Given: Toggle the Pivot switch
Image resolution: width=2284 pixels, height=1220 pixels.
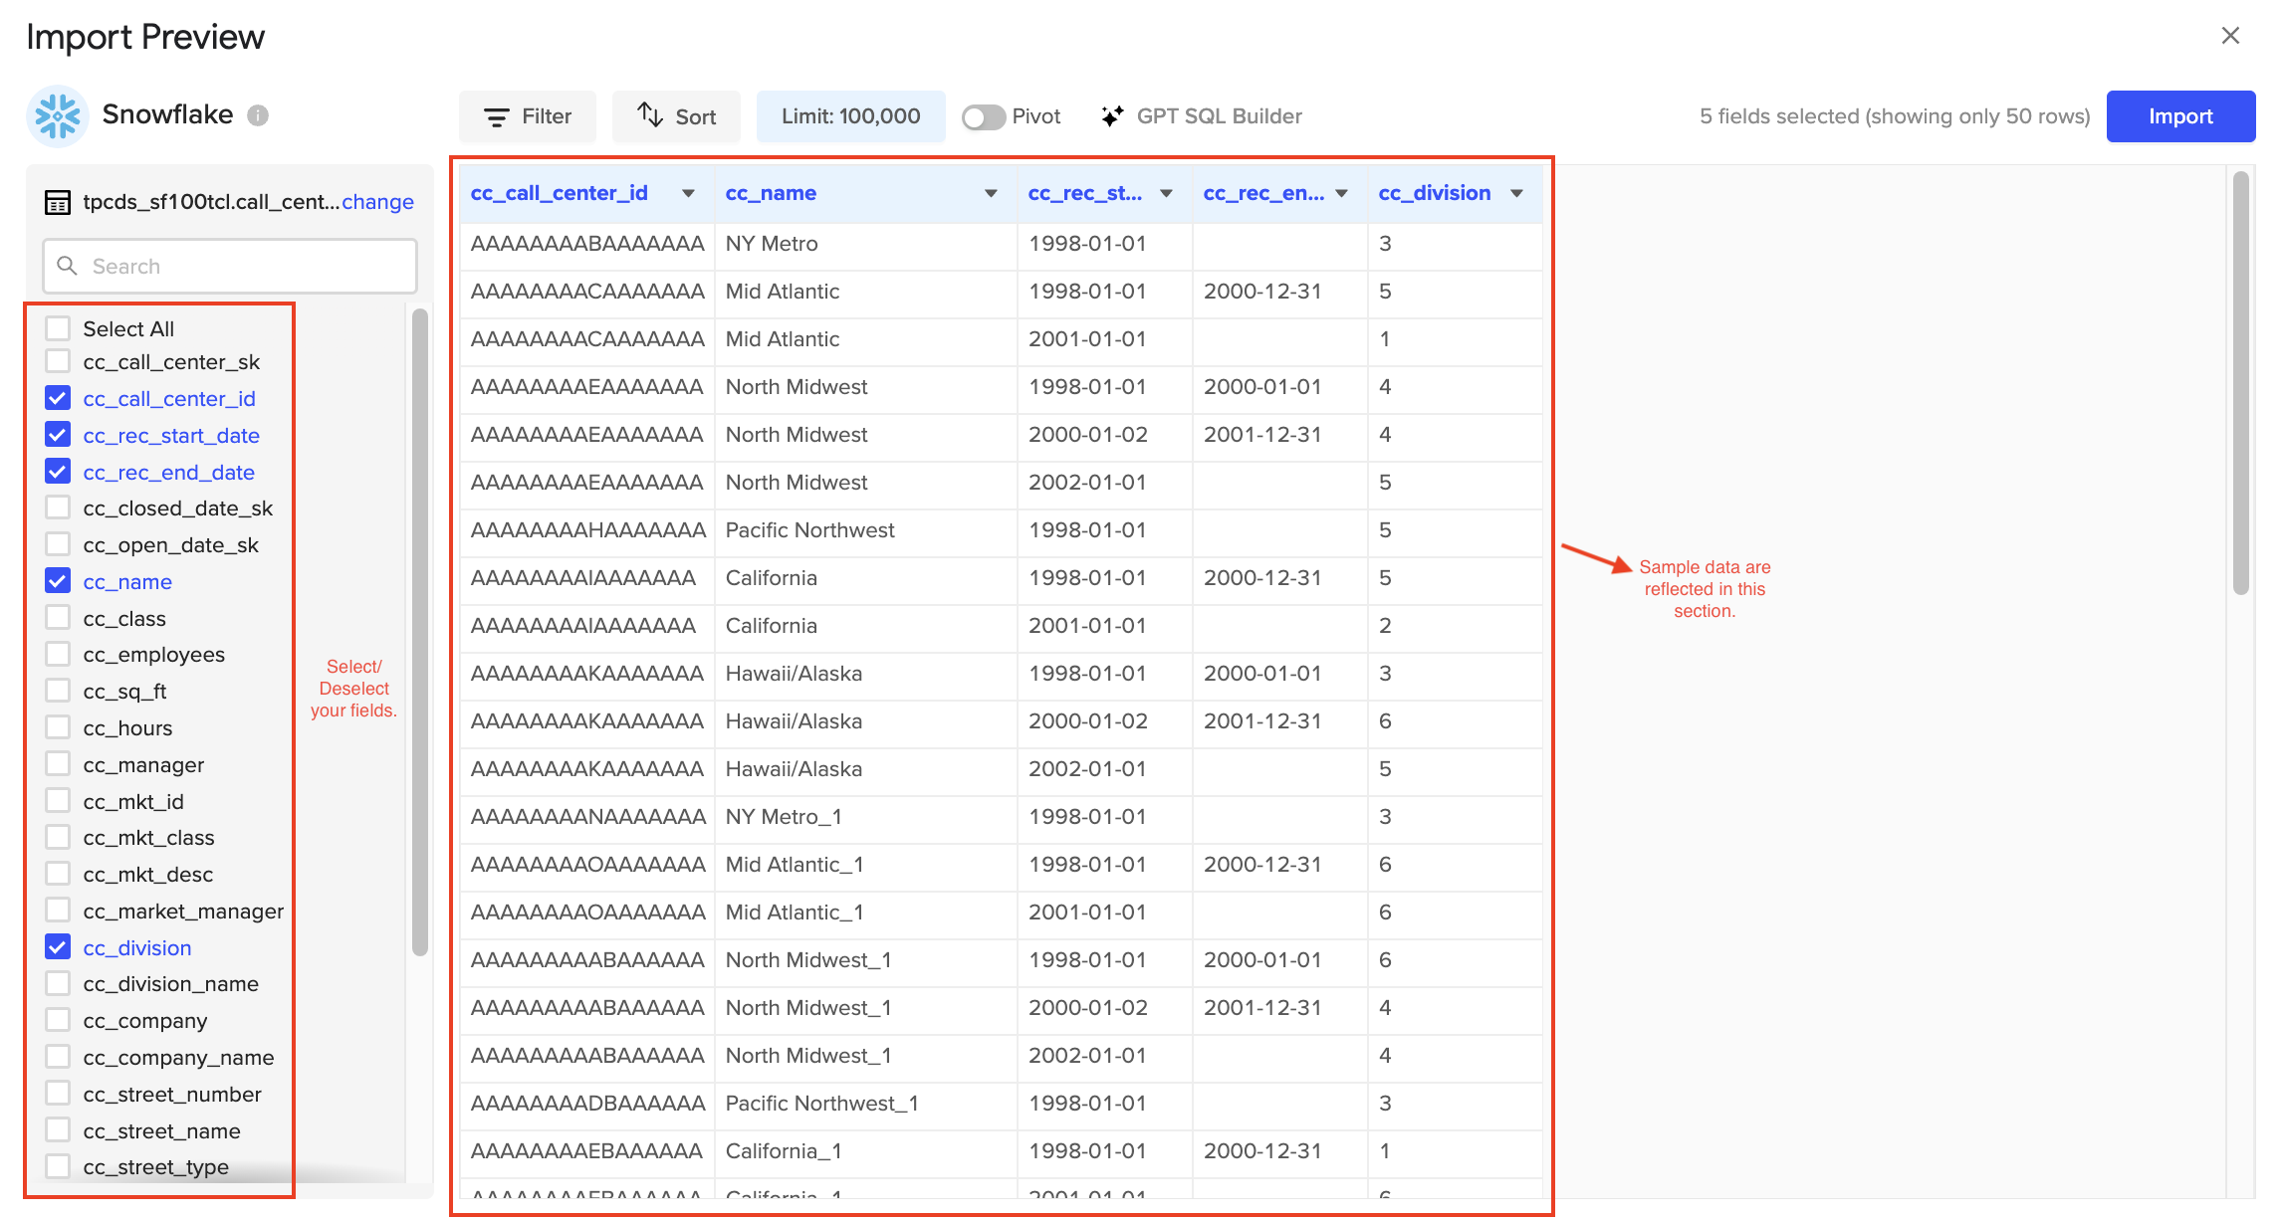Looking at the screenshot, I should pyautogui.click(x=984, y=117).
